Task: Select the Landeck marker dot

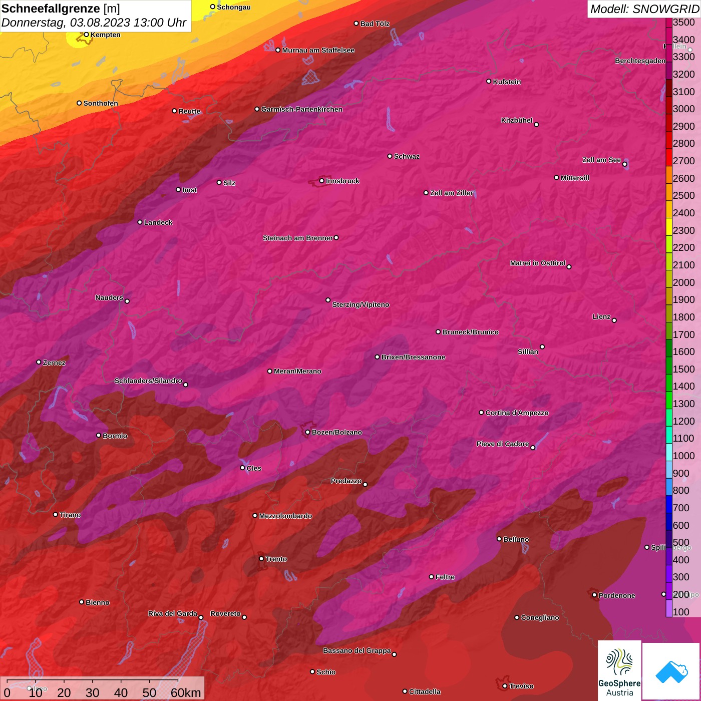Action: coord(140,222)
